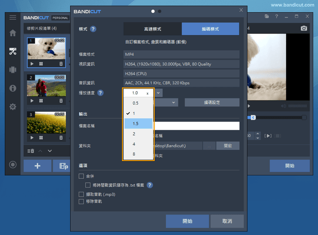This screenshot has width=318, height=235.
Task: Click Start button in dialog
Action: tap(187, 221)
